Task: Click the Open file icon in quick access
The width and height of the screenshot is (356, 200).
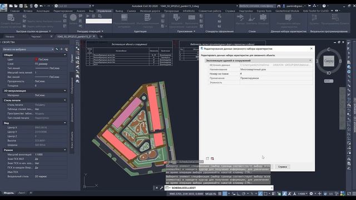Action: click(16, 6)
